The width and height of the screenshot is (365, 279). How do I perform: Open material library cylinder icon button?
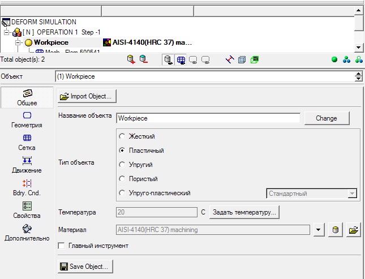pyautogui.click(x=335, y=230)
